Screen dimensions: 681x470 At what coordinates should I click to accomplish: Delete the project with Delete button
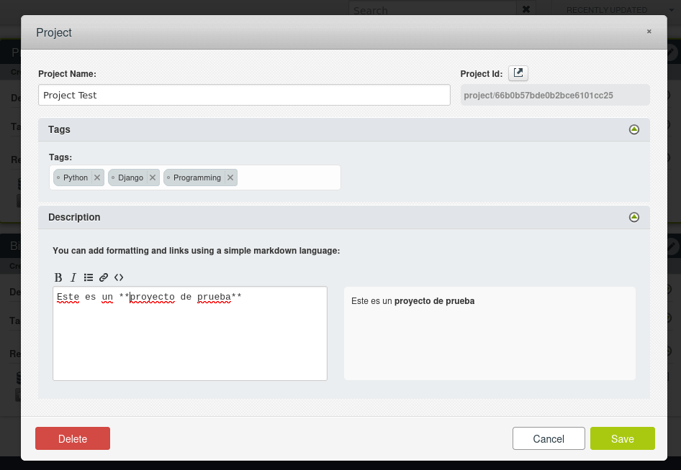(73, 438)
